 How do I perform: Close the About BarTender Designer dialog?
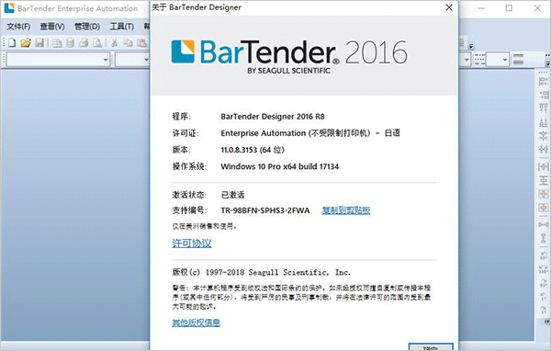coord(449,7)
